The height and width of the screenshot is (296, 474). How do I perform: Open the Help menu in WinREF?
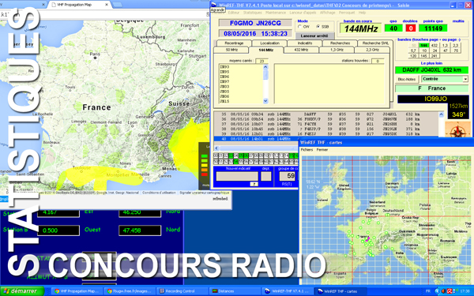pos(362,13)
